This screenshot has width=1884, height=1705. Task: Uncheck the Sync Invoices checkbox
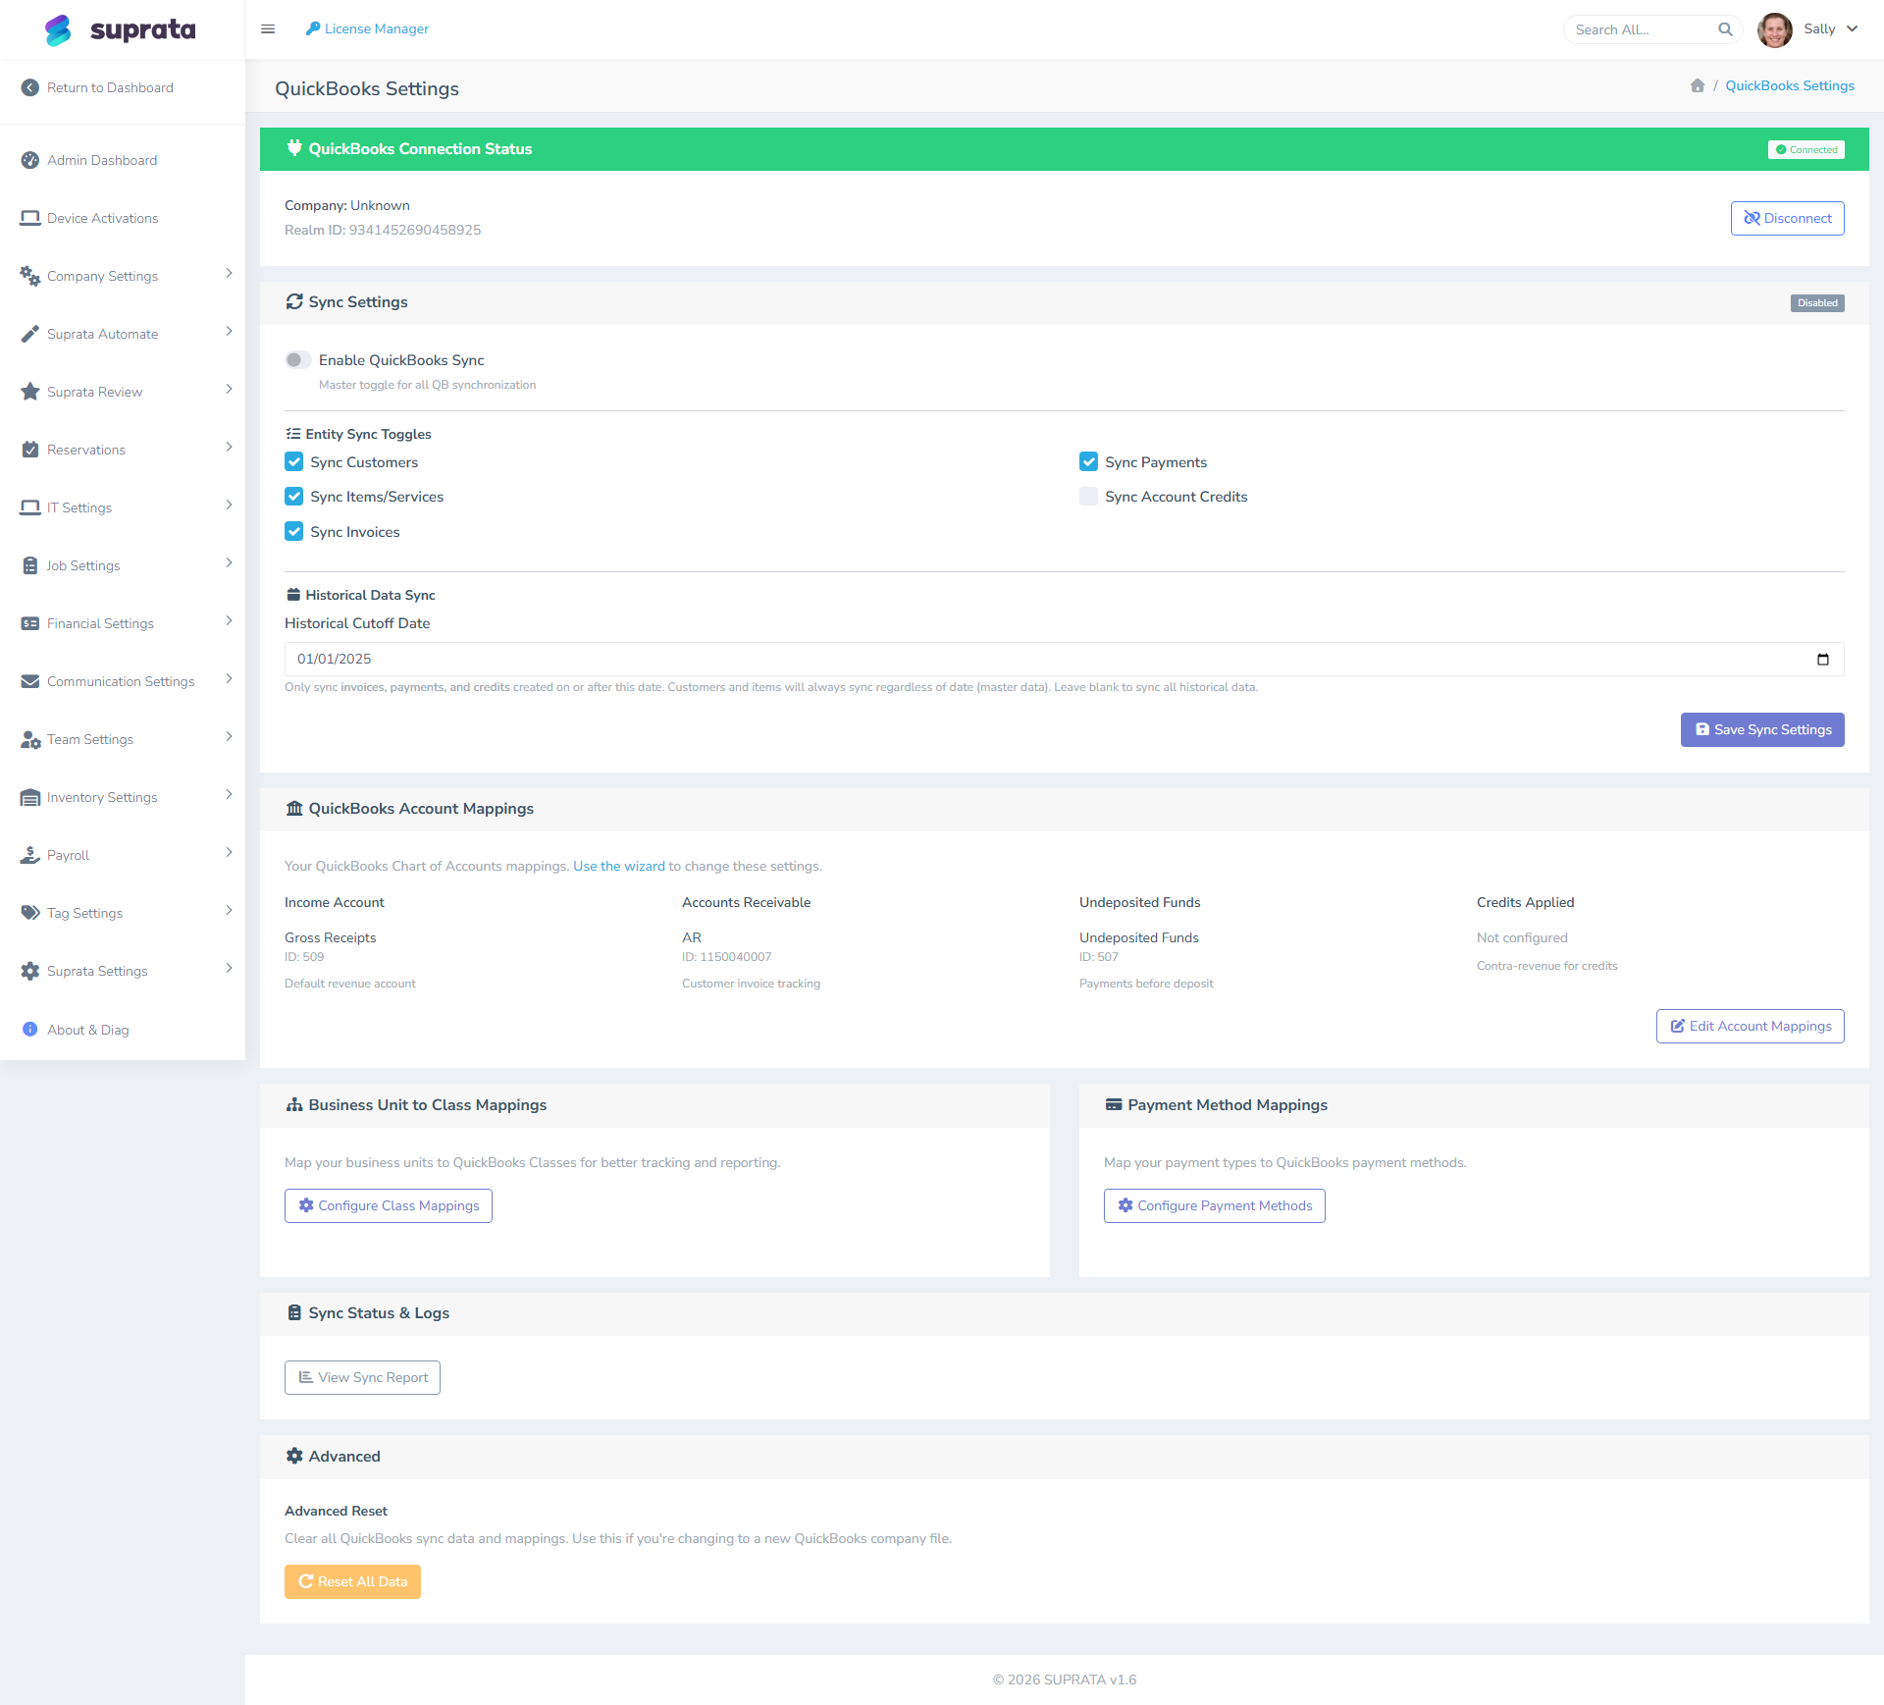click(x=294, y=531)
